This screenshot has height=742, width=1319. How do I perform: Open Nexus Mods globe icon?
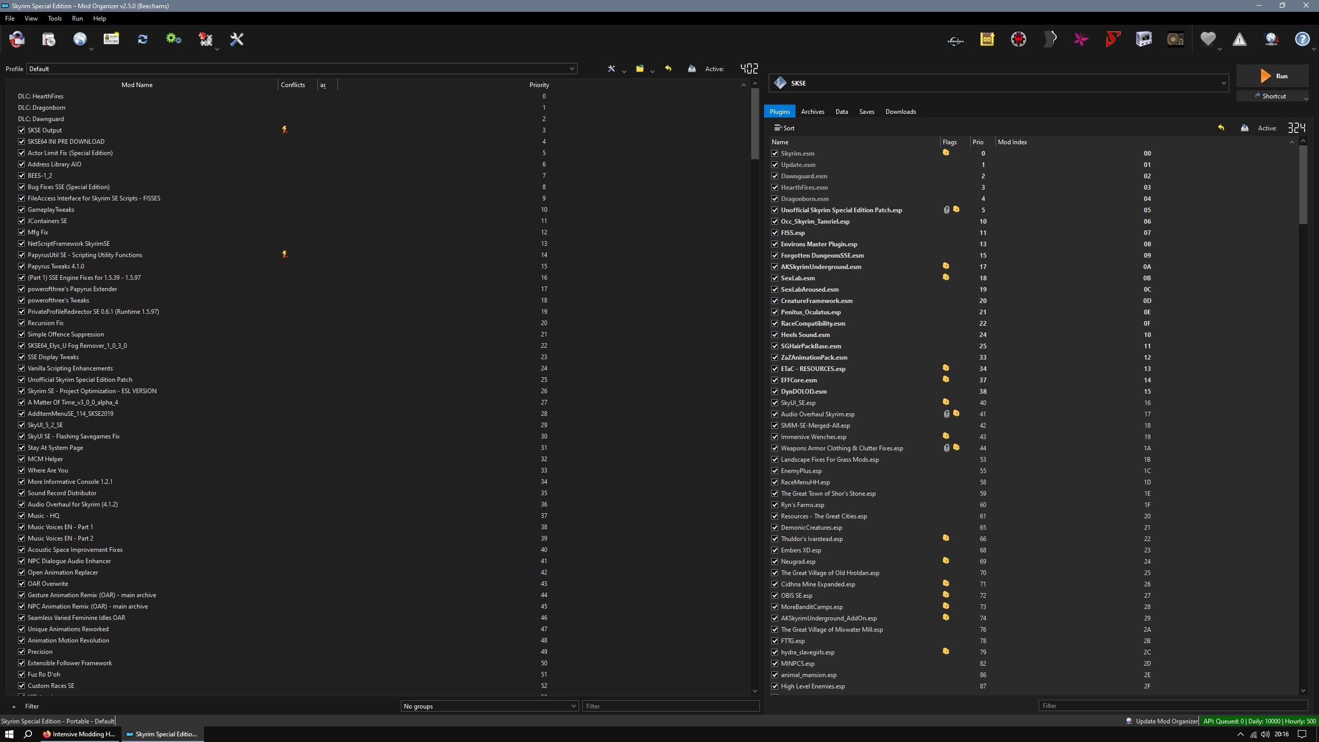pyautogui.click(x=80, y=39)
